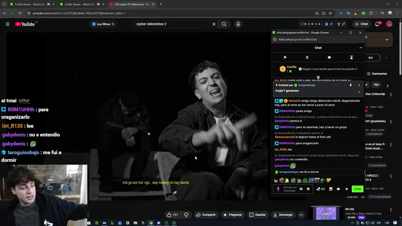This screenshot has height=226, width=402.
Task: Download video with Descargar button
Action: point(283,215)
